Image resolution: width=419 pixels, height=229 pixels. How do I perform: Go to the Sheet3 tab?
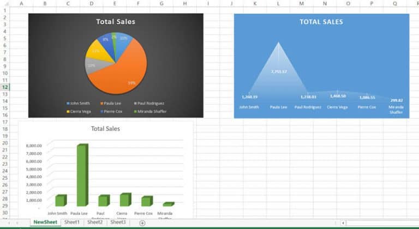pyautogui.click(x=118, y=222)
